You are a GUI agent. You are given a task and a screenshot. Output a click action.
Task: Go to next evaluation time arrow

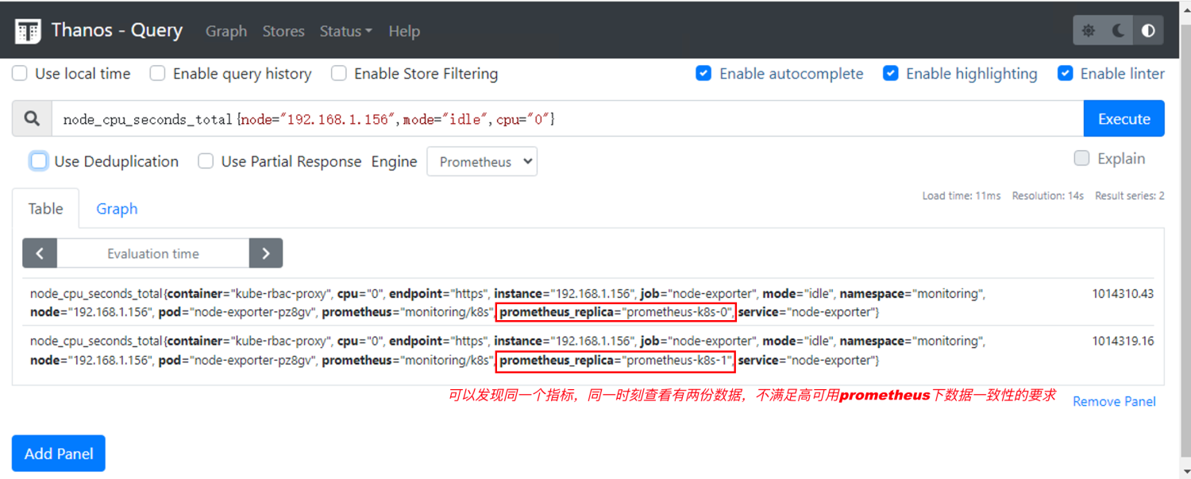point(266,253)
